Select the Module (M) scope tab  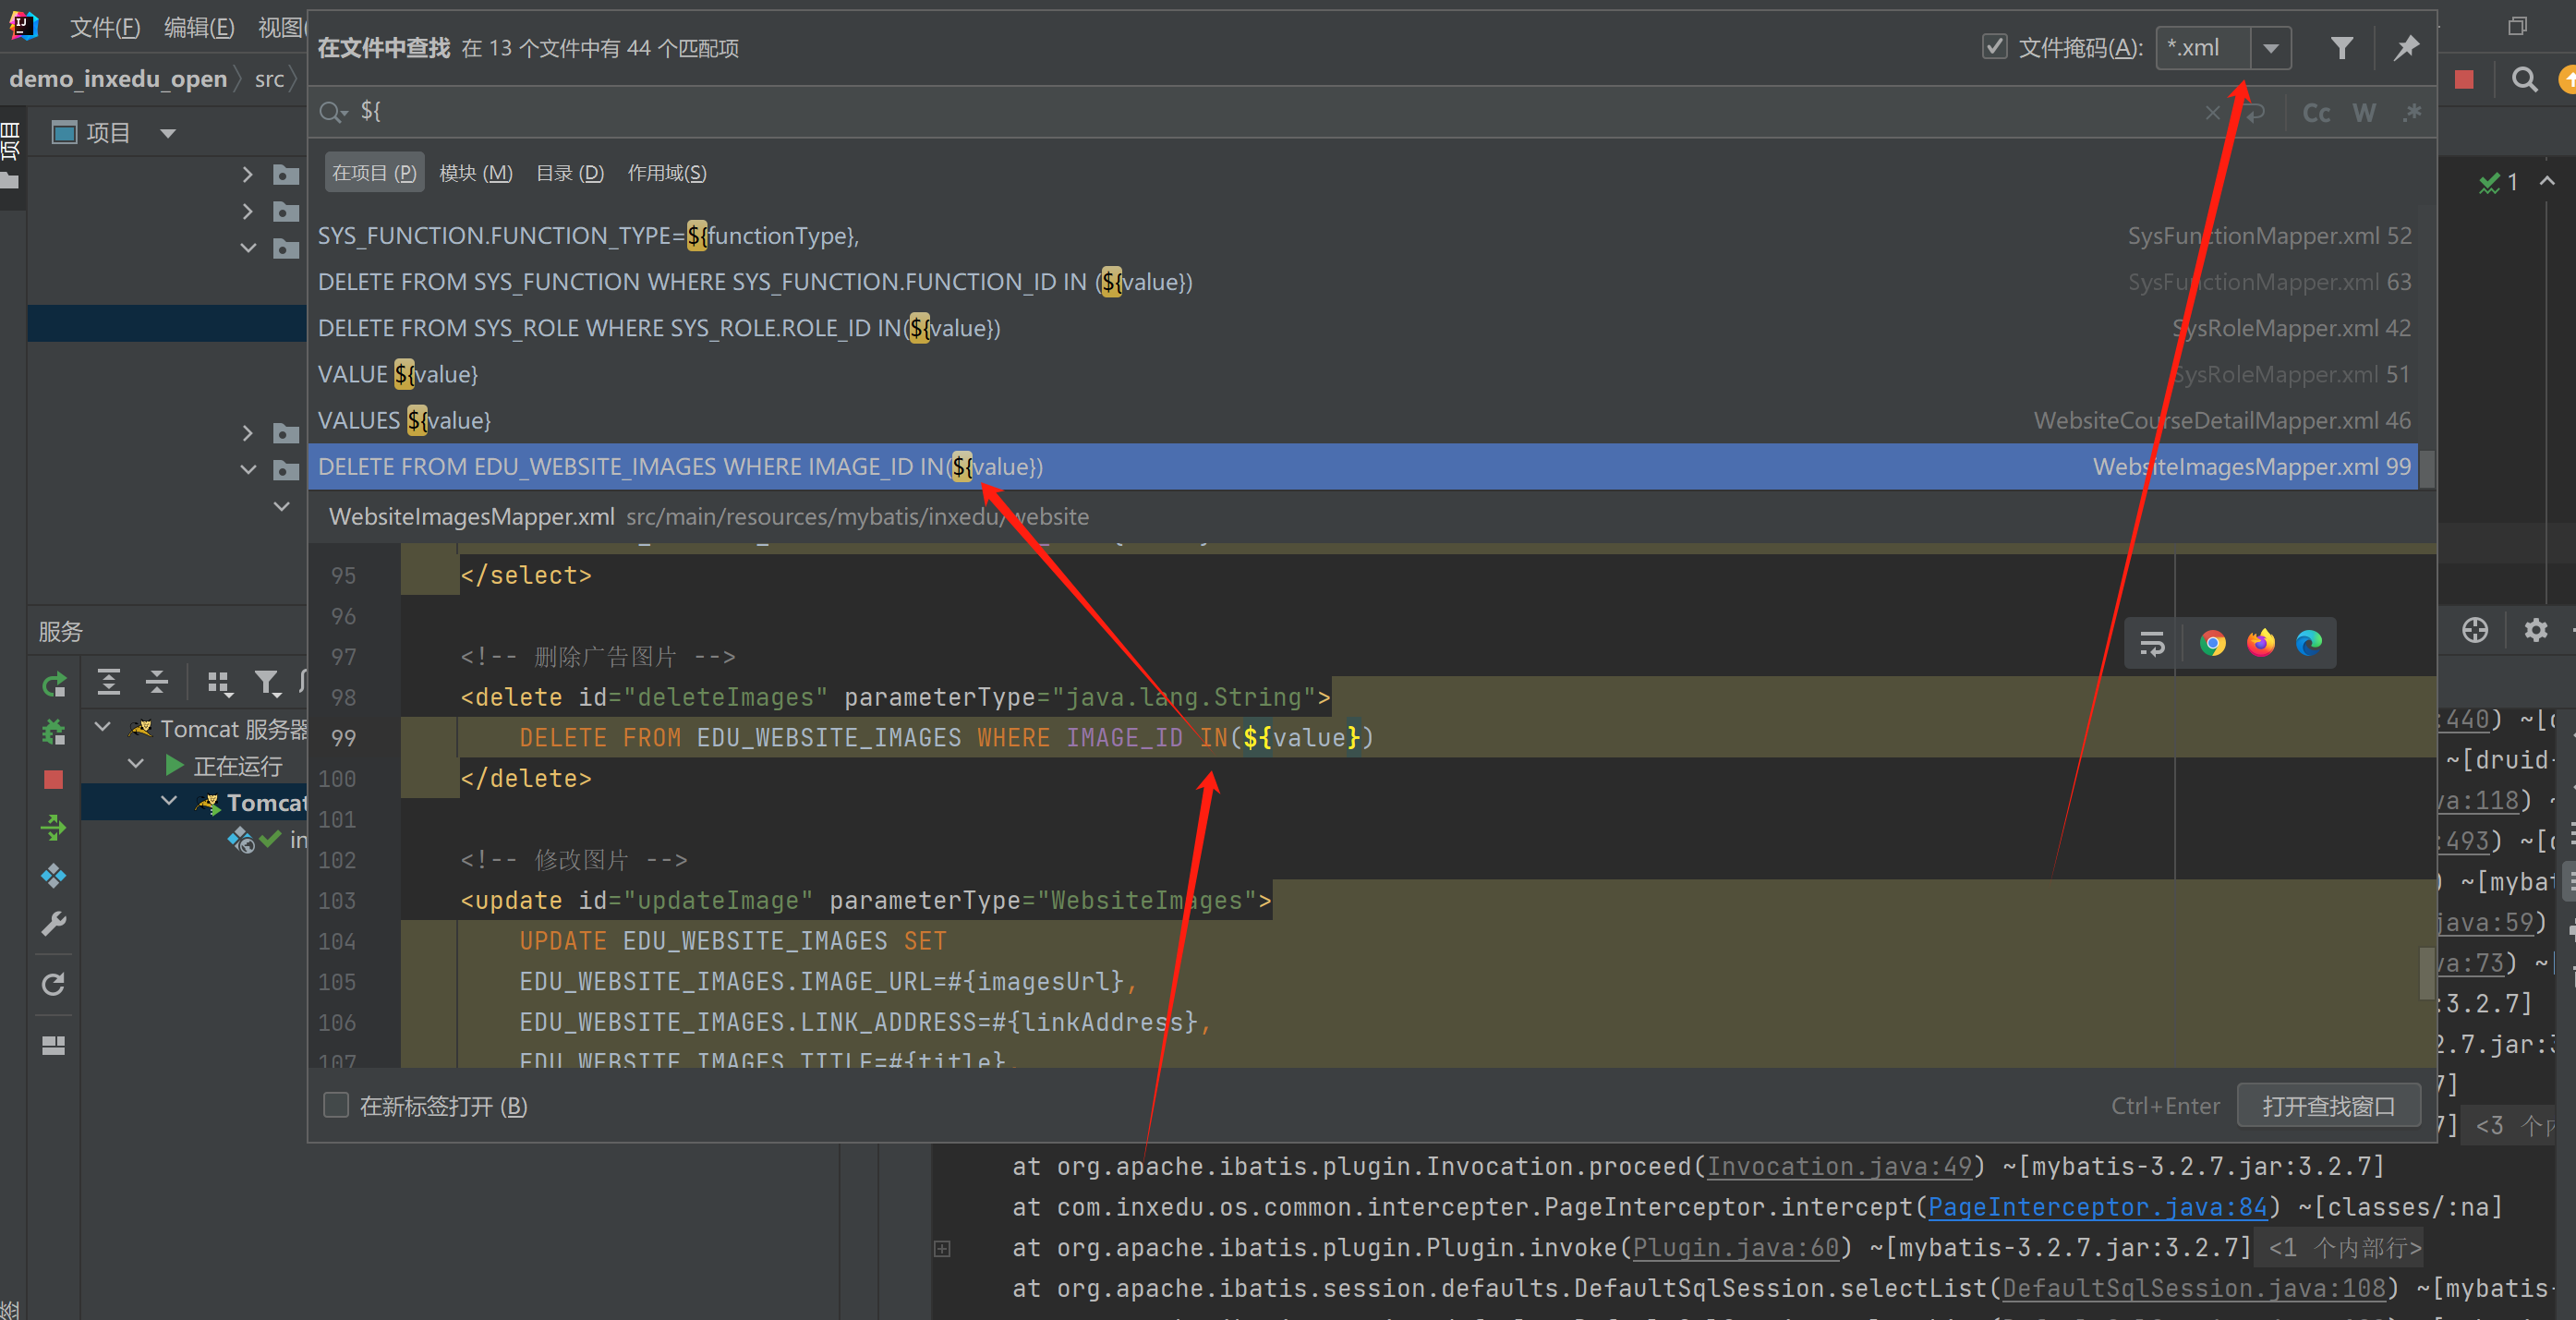[x=476, y=173]
